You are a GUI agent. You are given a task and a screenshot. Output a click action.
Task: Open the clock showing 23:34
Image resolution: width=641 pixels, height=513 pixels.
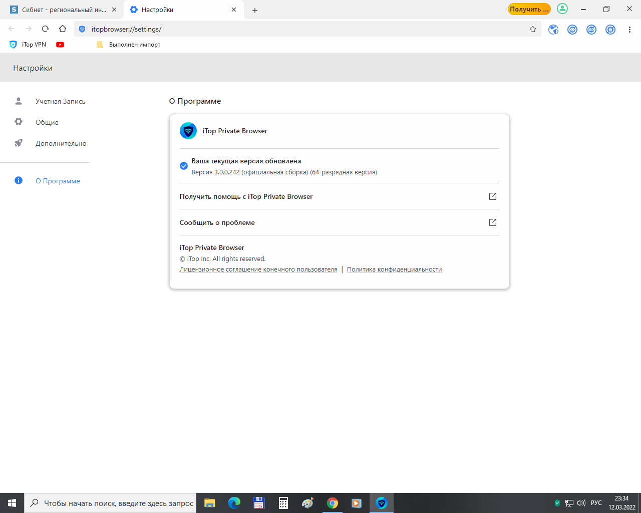pyautogui.click(x=622, y=503)
